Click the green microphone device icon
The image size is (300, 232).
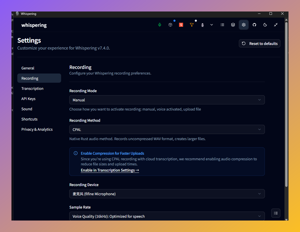[160, 25]
